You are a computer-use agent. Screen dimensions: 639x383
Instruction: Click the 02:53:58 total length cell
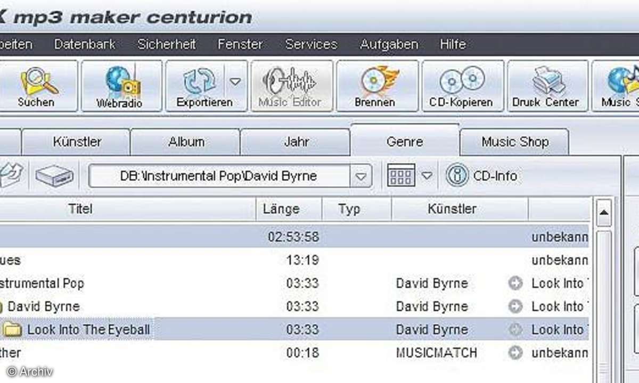tap(293, 236)
